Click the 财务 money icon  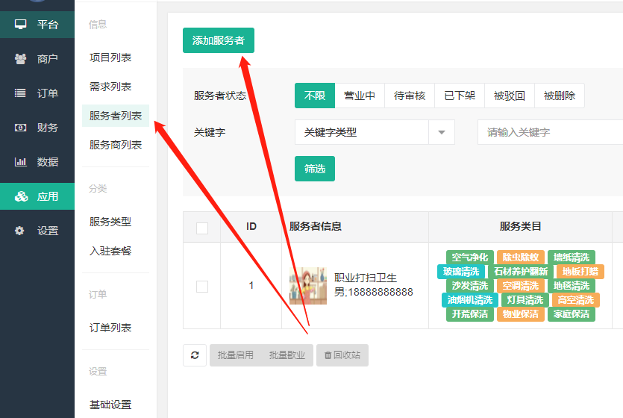tap(20, 128)
